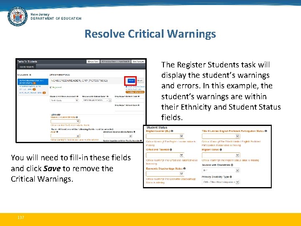Image resolution: width=301 pixels, height=226 pixels.
Task: Click info icon beside Responsible School Code
Action: pyautogui.click(x=107, y=97)
